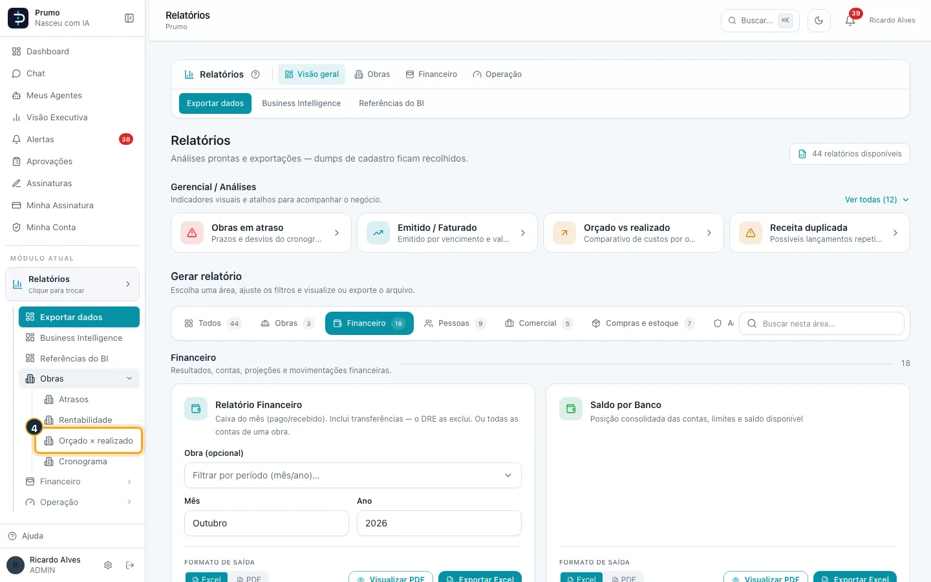Open the Obras em atraso card
This screenshot has height=582, width=931.
pos(261,233)
